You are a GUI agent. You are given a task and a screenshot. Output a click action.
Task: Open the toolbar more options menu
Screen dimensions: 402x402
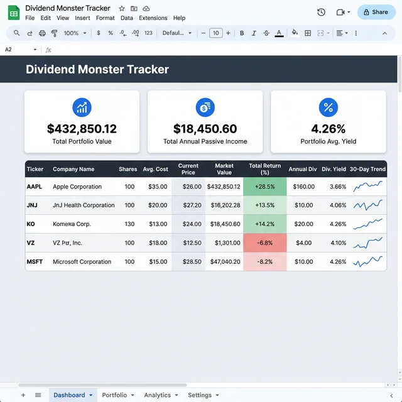(x=356, y=33)
